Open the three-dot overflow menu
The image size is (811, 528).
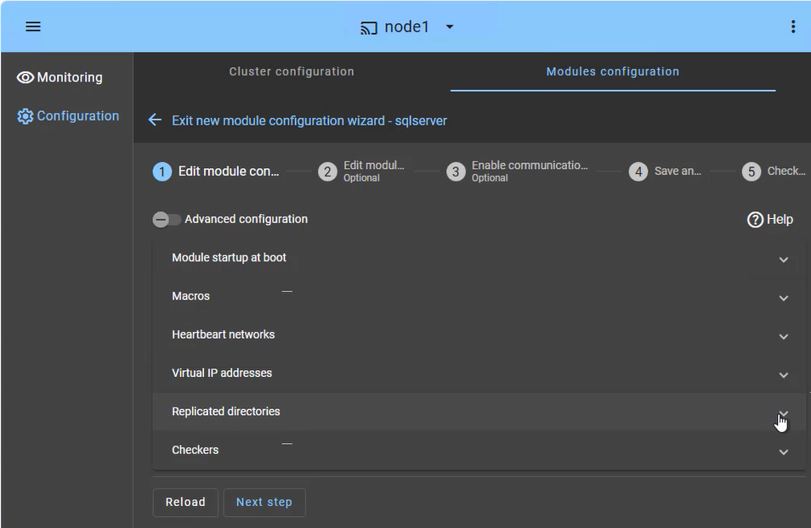793,26
